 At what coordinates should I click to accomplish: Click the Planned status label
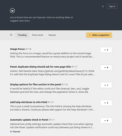16,132
